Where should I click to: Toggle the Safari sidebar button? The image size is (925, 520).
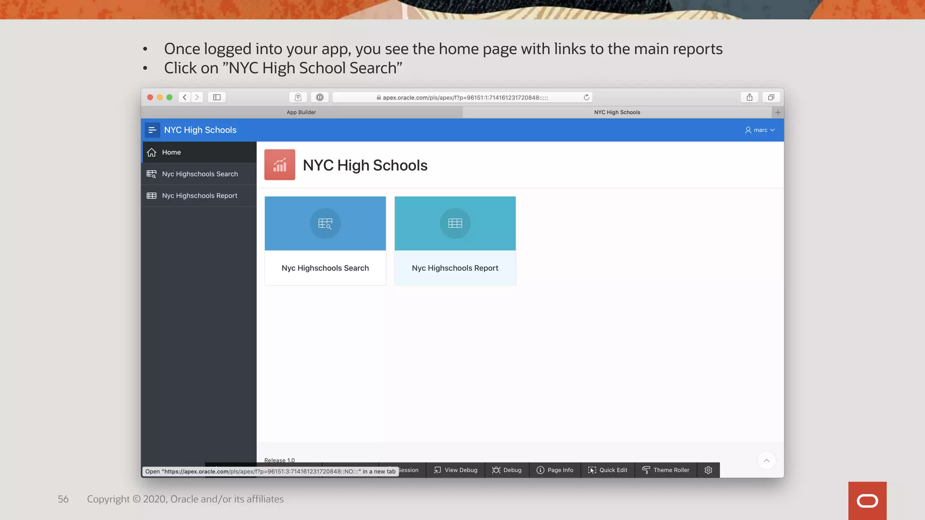click(217, 97)
